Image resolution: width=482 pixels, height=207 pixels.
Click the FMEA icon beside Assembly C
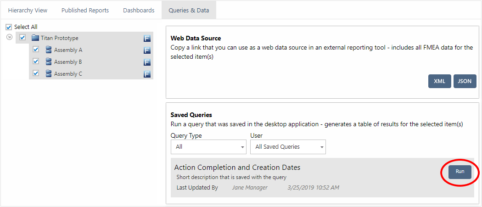pyautogui.click(x=147, y=74)
